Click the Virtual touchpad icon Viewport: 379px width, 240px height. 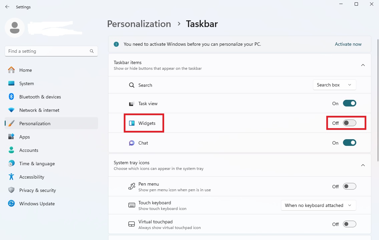[132, 224]
